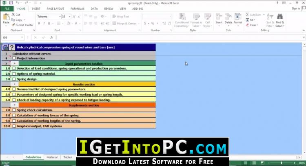Open Cell Styles gallery
306x166 pixels.
207,20
